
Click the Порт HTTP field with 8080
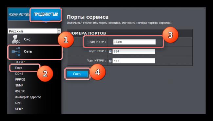coord(134,42)
